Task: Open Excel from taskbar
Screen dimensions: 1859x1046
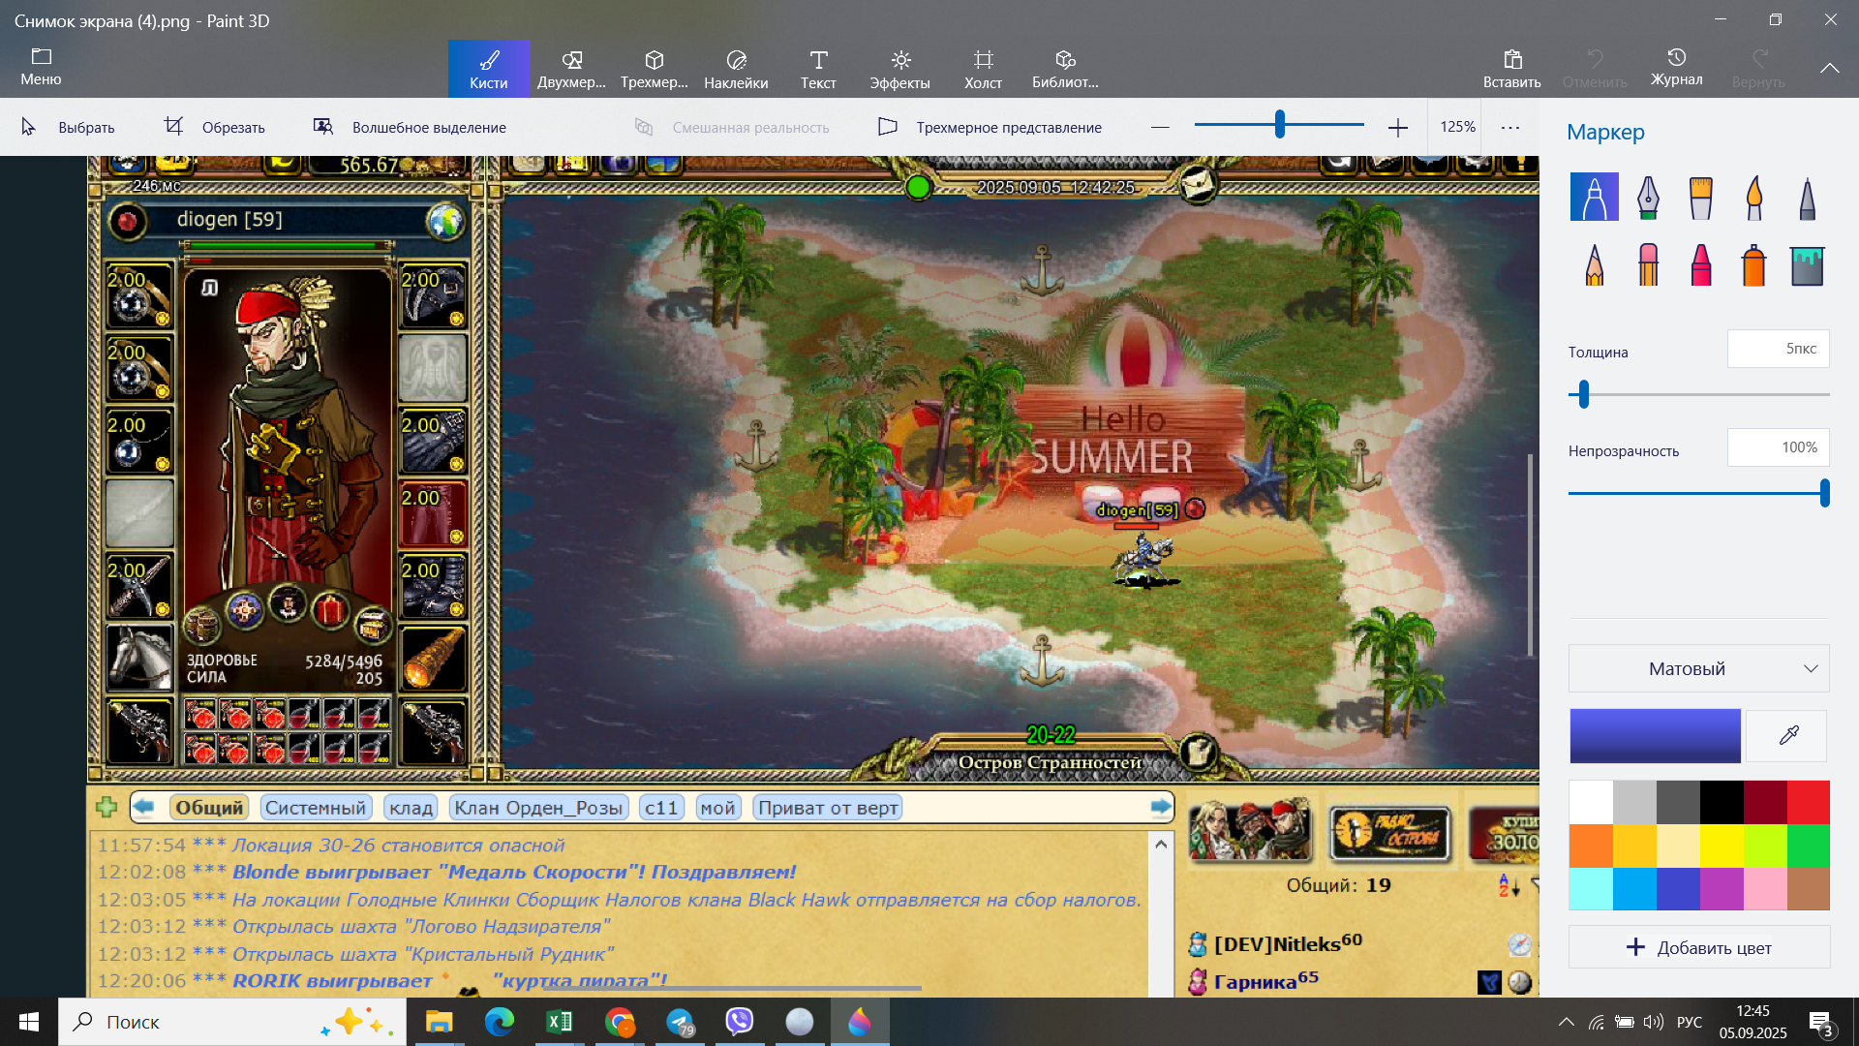Action: click(x=560, y=1022)
